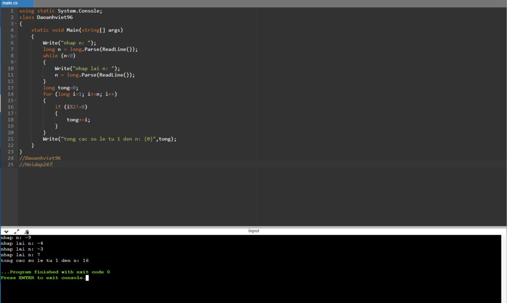This screenshot has height=303, width=507.
Task: Fold the if block at line 17
Action: pos(16,113)
